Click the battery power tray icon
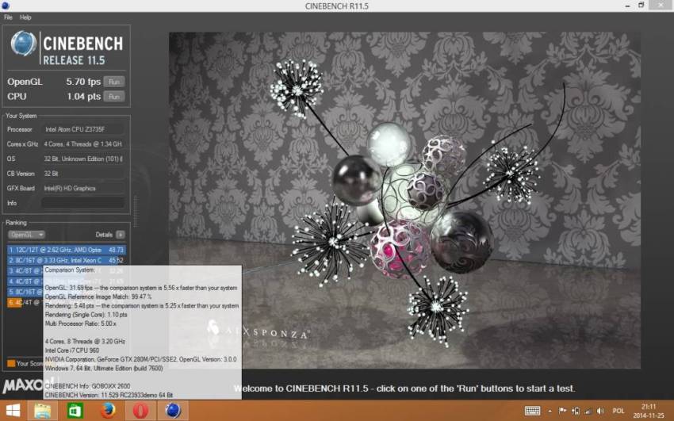 pos(576,411)
